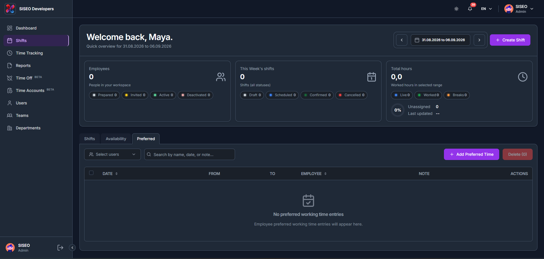Select the Prepared 0 status chip
The height and width of the screenshot is (259, 544).
[104, 95]
